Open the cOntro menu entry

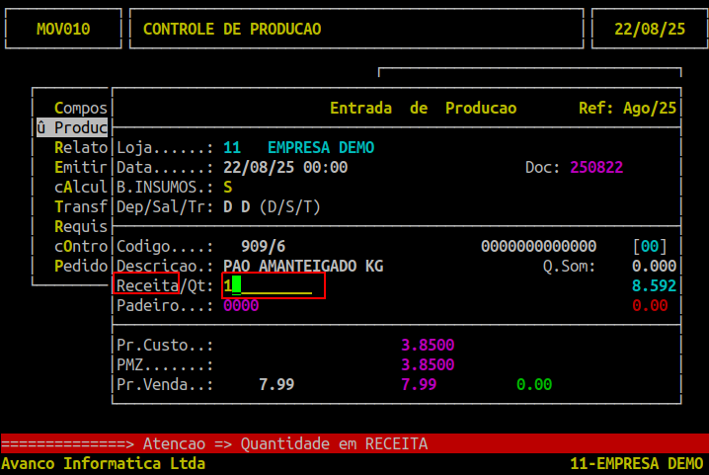click(x=81, y=246)
